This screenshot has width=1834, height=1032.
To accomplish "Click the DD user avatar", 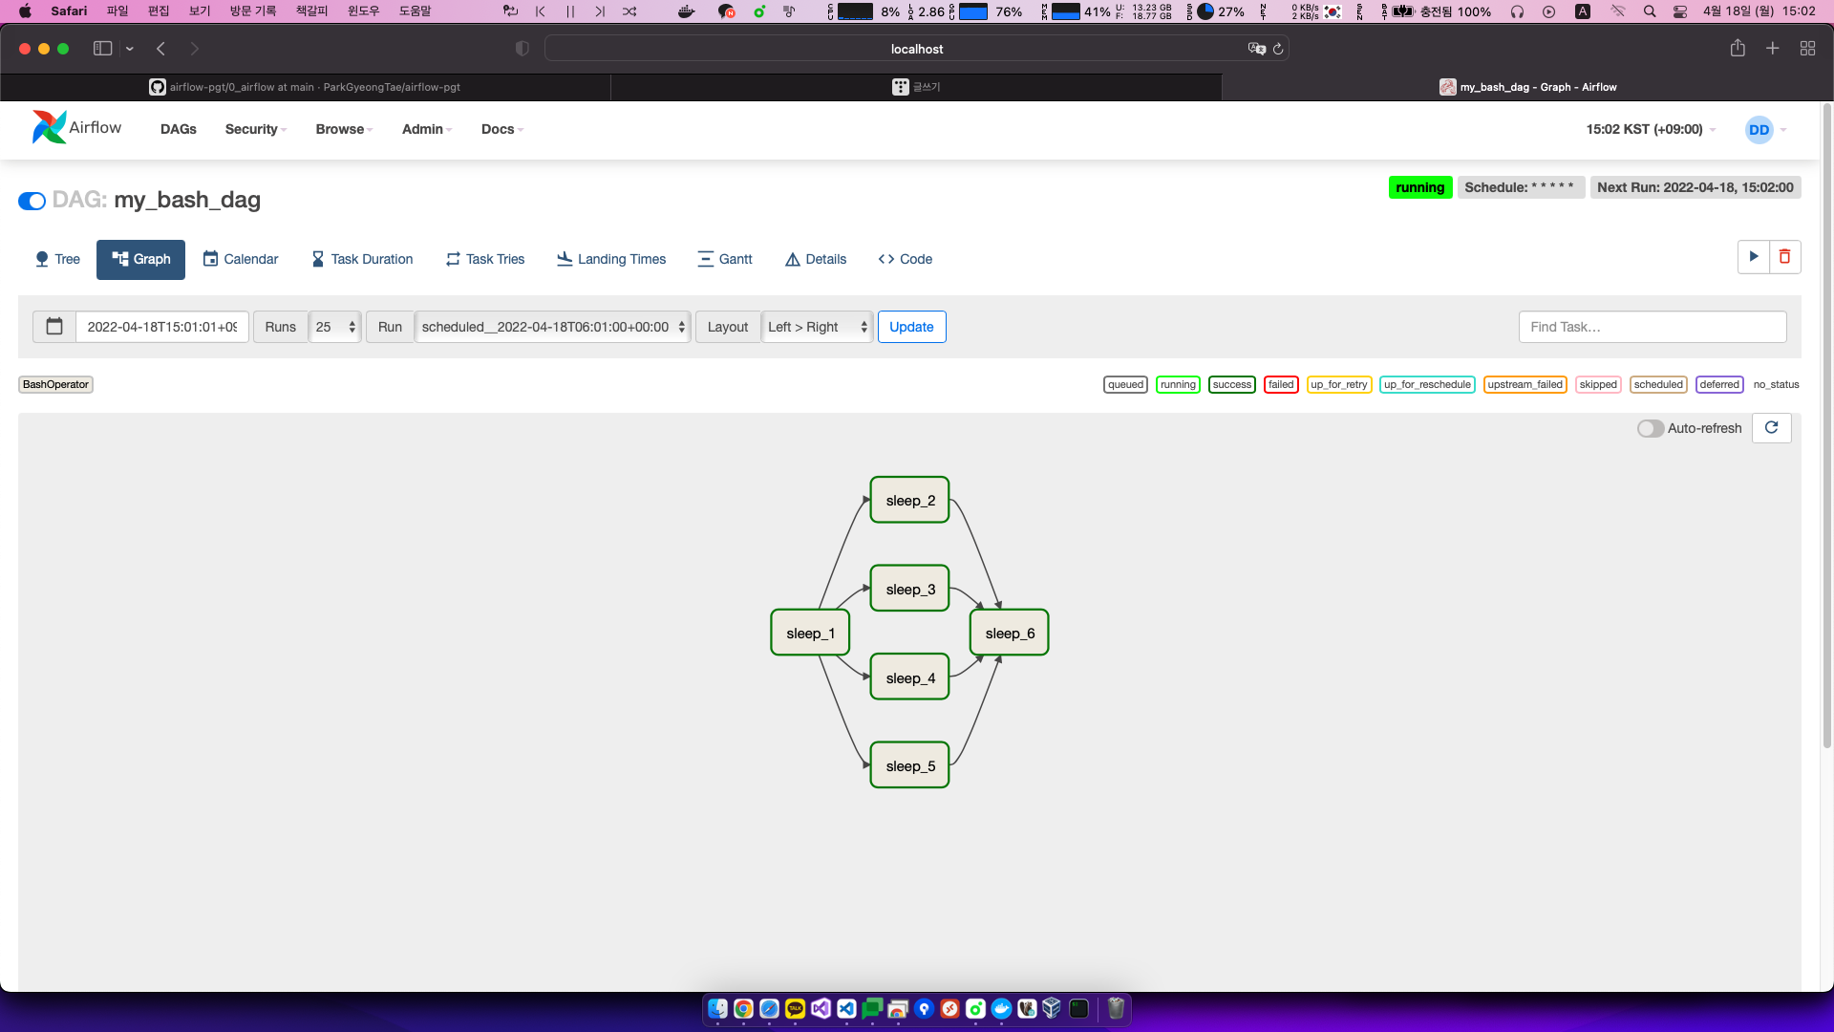I will click(x=1759, y=130).
